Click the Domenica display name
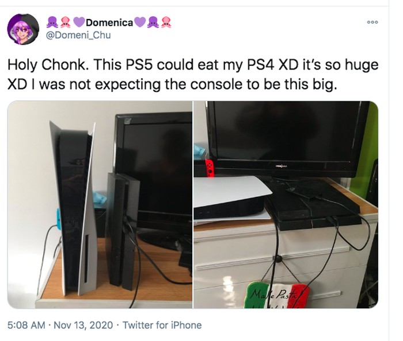The height and width of the screenshot is (341, 403). coord(109,22)
